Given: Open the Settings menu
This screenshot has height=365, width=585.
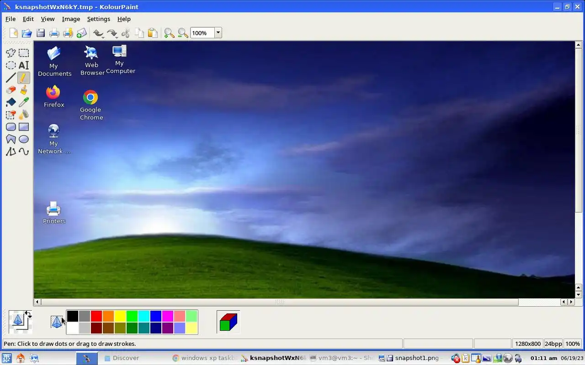Looking at the screenshot, I should 99,19.
